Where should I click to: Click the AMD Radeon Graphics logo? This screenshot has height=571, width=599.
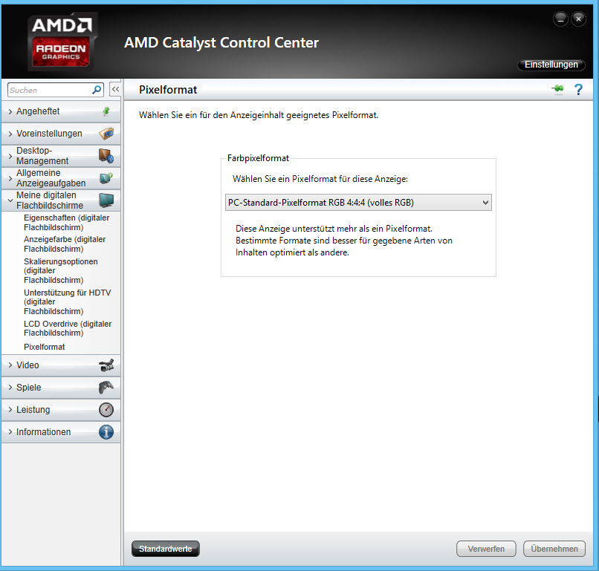pyautogui.click(x=62, y=42)
